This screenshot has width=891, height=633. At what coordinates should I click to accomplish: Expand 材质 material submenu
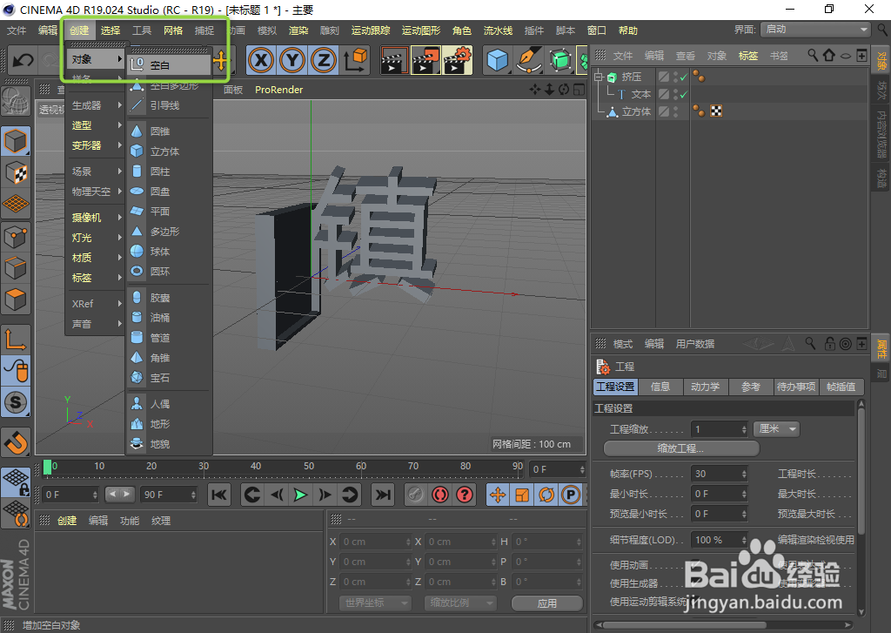coord(96,258)
